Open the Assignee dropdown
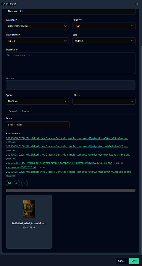 37,26
